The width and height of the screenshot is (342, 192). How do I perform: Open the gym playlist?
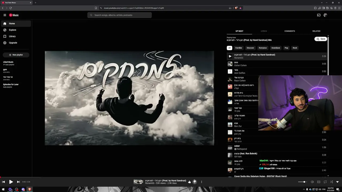(x=16, y=71)
